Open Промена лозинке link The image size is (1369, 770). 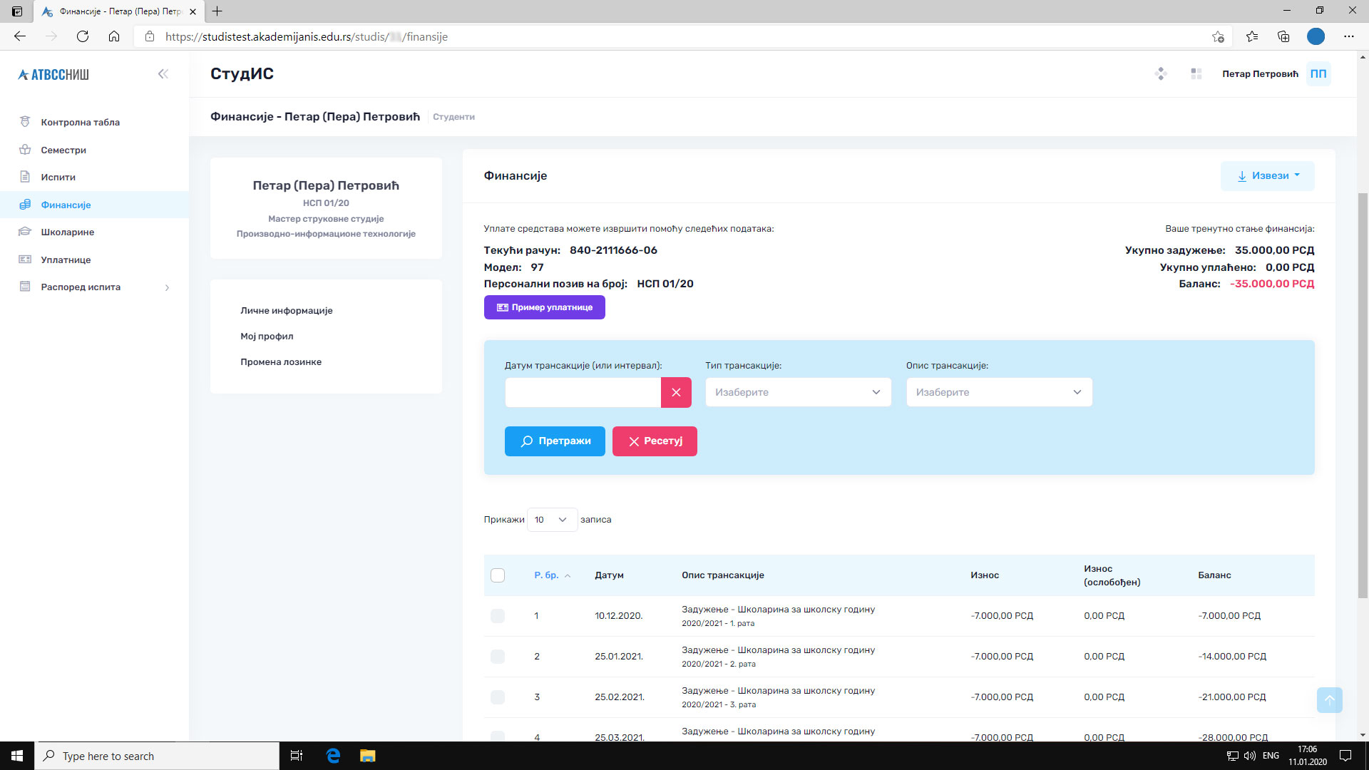coord(281,362)
